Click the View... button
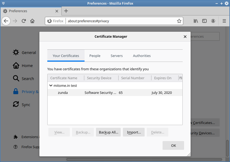This screenshot has height=162, width=230. (x=59, y=132)
